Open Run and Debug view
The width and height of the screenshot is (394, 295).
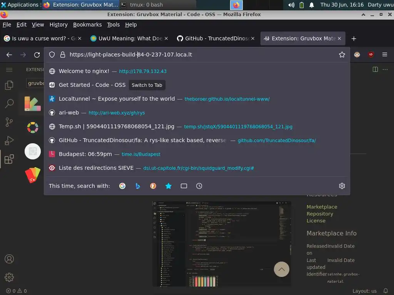pos(9,141)
